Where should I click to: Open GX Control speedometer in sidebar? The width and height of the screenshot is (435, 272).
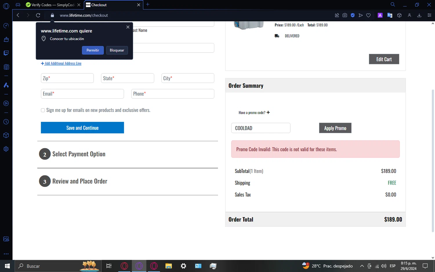[6, 26]
